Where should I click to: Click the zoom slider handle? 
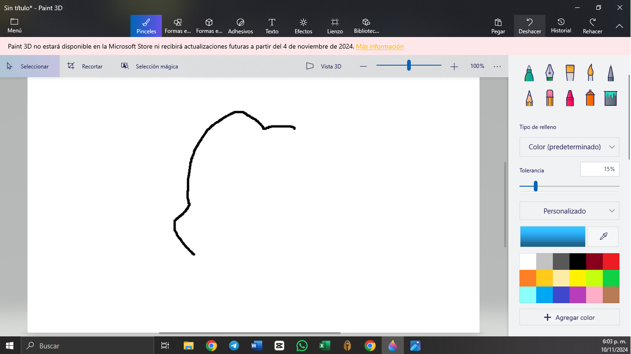click(x=409, y=65)
